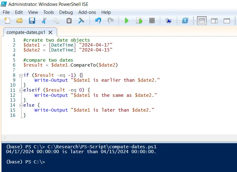Run the script with green play button
237x172 pixels.
pos(127,21)
